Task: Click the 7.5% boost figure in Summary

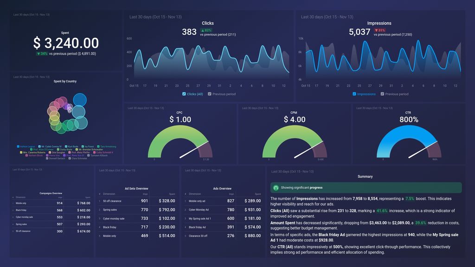Action: coord(410,198)
